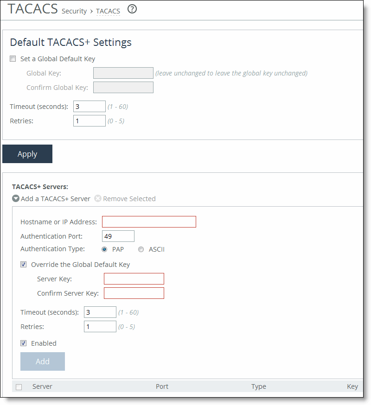Click the Remove Selected label
This screenshot has width=371, height=405.
(x=129, y=199)
